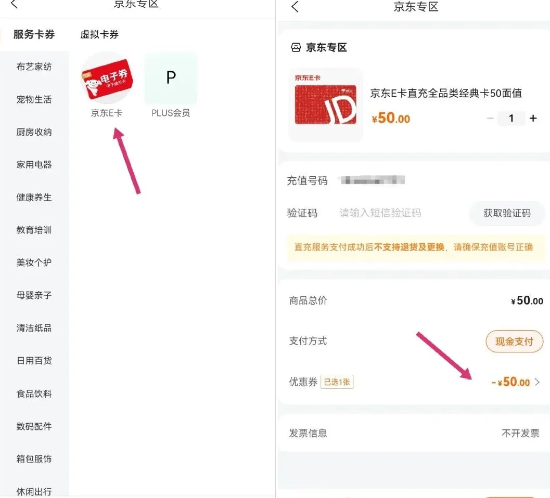Screen dimensions: 550x498
Task: Click the 商品总价 ¥50.00 amount
Action: click(x=527, y=300)
